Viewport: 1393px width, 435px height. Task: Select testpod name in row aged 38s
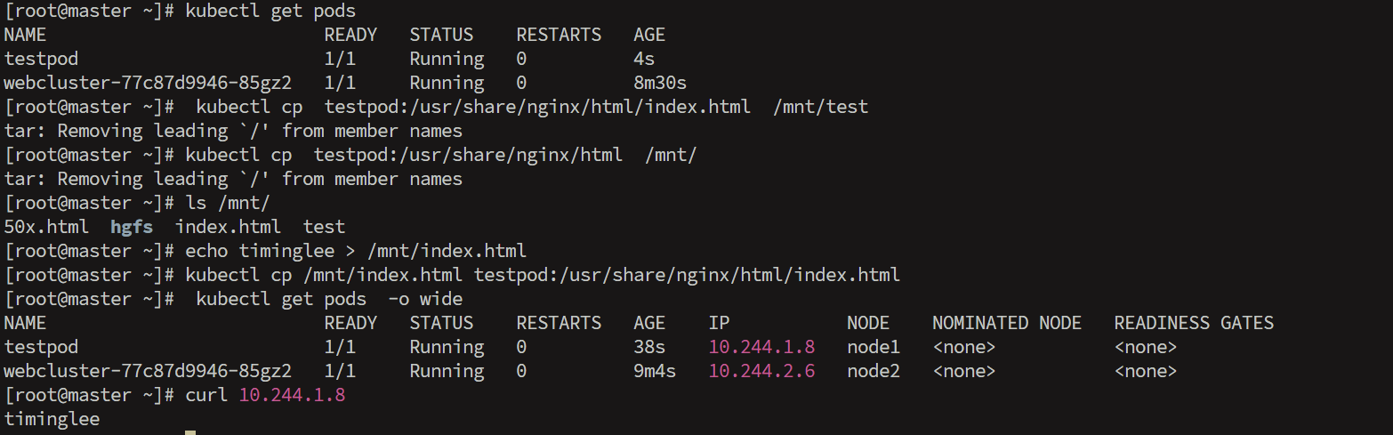click(41, 348)
